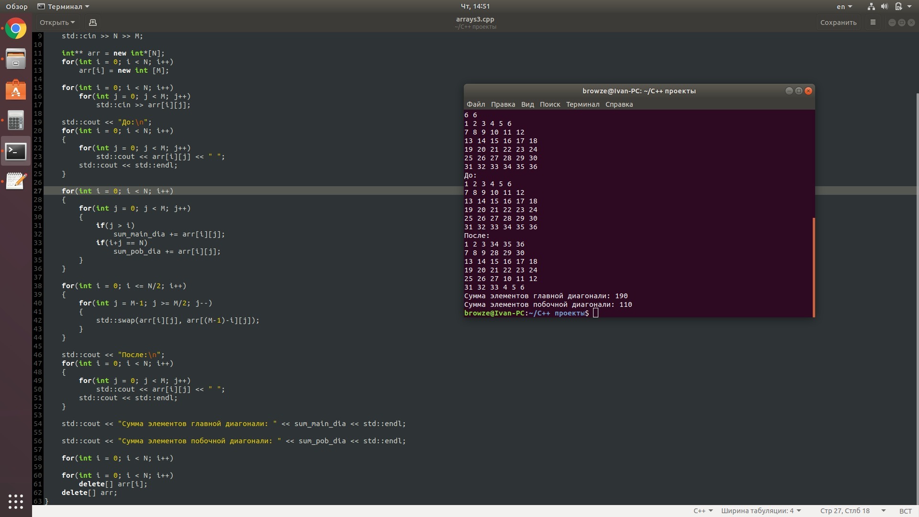The height and width of the screenshot is (517, 919).
Task: Open the text editor dock icon
Action: click(16, 181)
